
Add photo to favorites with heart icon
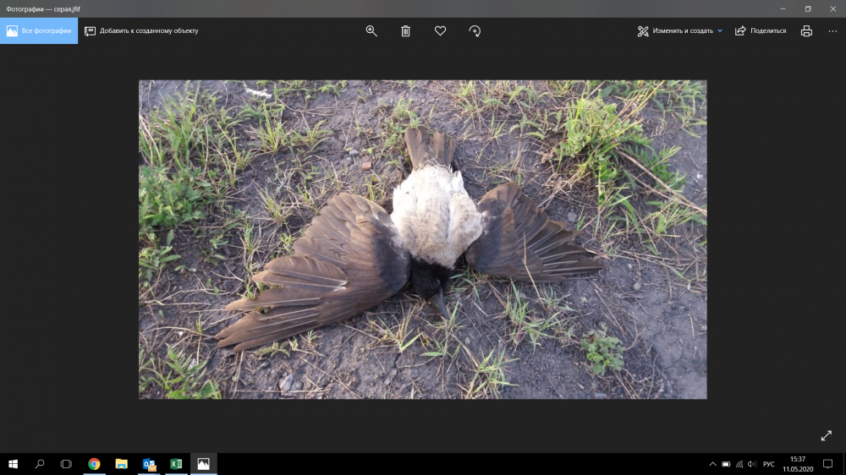click(x=440, y=30)
